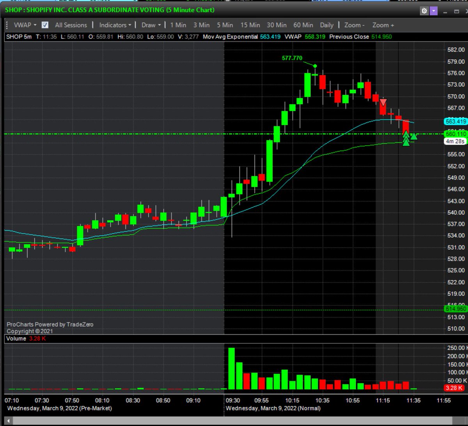This screenshot has width=468, height=426.
Task: Click the Zoom - button
Action: (x=355, y=25)
